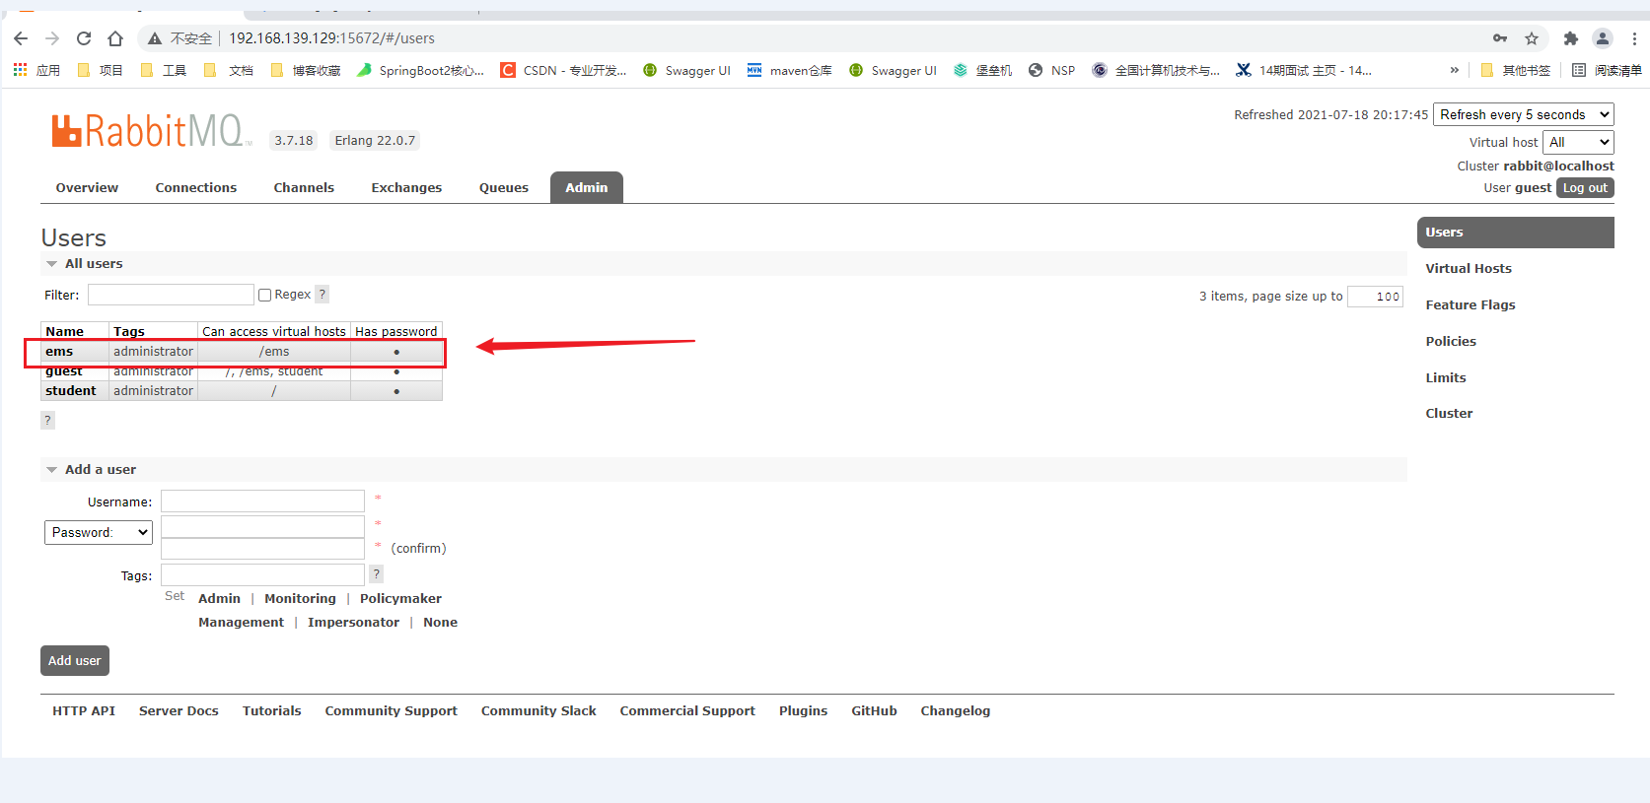Open the maven仓库 bookmark
This screenshot has height=803, width=1650.
(790, 70)
